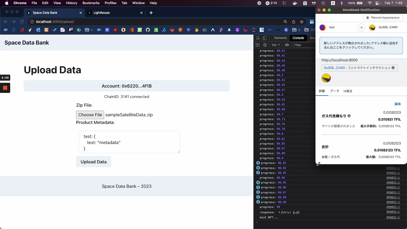This screenshot has width=407, height=229.
Task: Click the site information icon before localhost
Action: click(32, 22)
